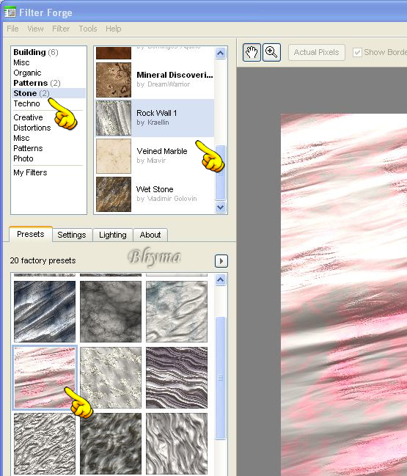Click the pink rock preview image
Viewport: 407px width, 476px height.
coord(344,295)
